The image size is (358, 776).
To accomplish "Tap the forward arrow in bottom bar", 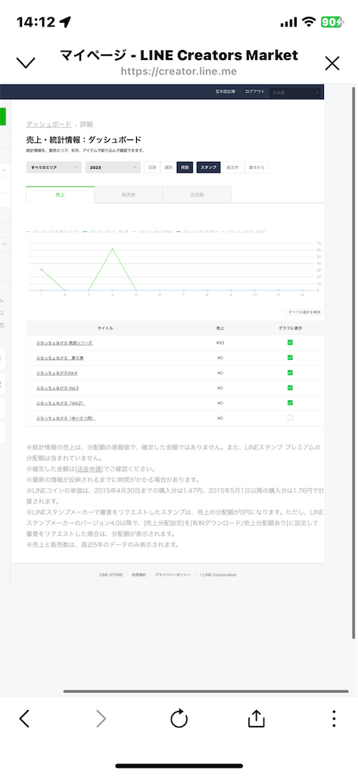I will point(101,718).
